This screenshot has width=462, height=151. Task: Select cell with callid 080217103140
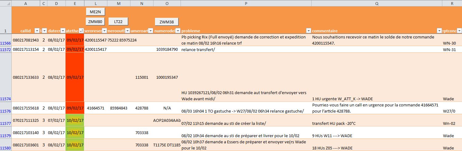(26, 133)
